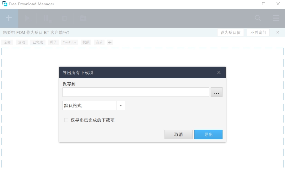Click the 保存到 label

tap(69, 84)
